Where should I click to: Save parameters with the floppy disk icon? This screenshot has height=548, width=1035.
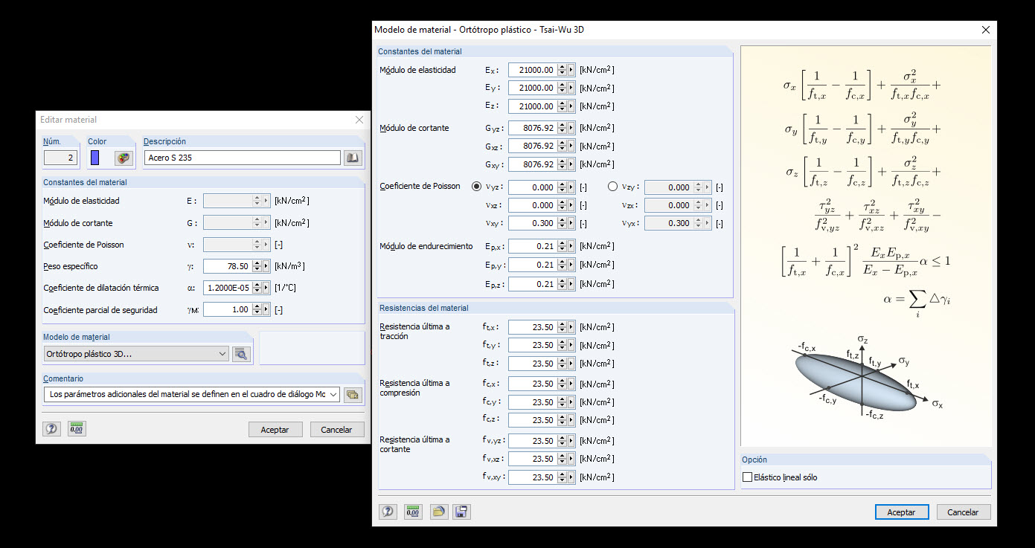462,512
